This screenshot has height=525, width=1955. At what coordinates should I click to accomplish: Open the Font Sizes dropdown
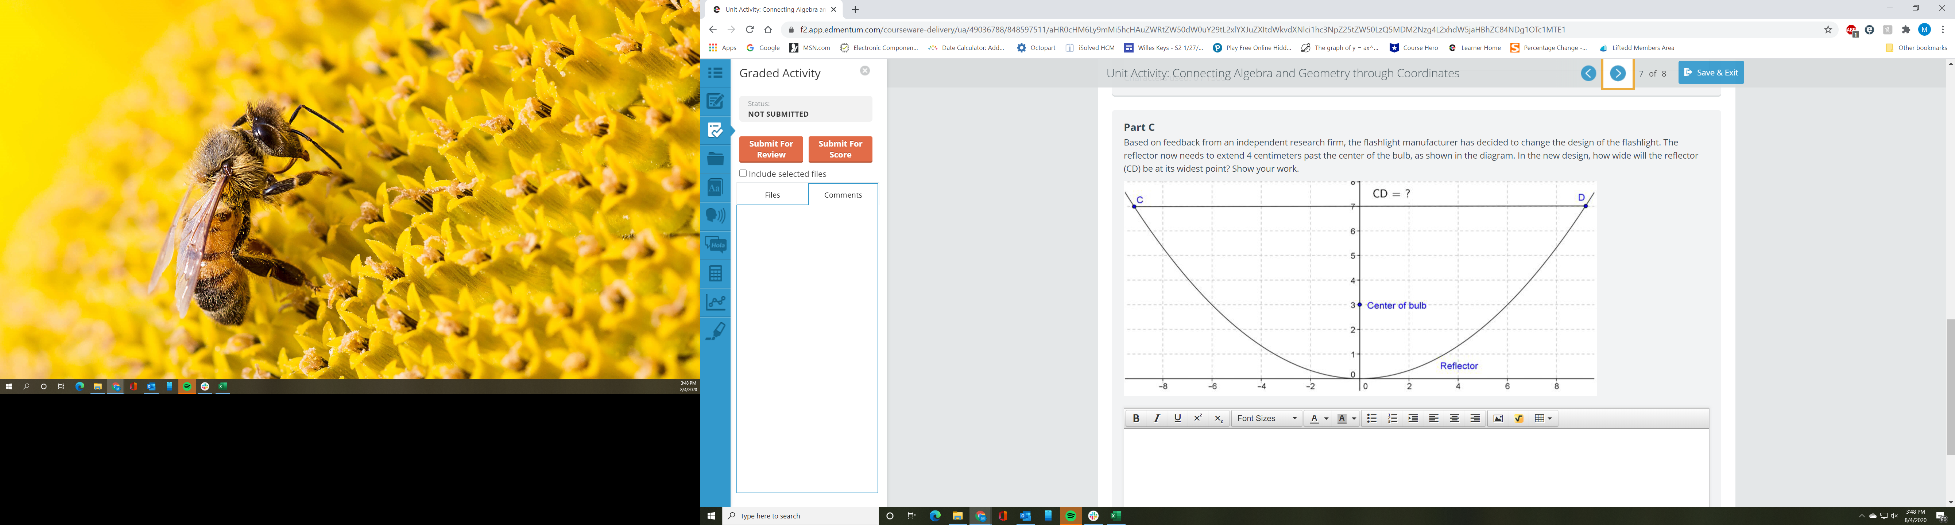point(1267,419)
